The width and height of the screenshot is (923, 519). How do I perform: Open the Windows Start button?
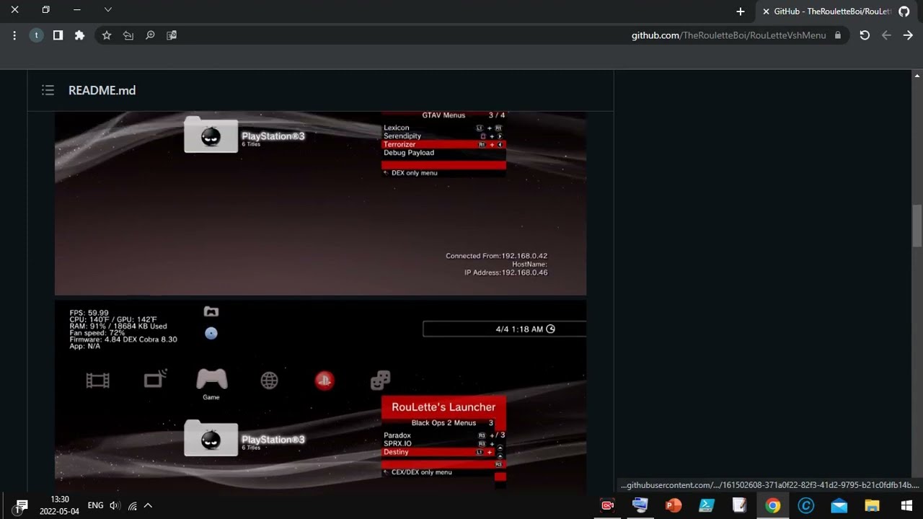[x=906, y=505]
